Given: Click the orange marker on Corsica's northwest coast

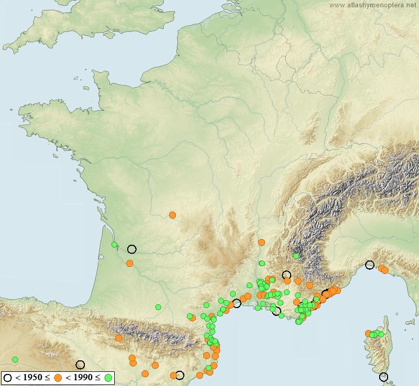Looking at the screenshot, I should tap(368, 333).
